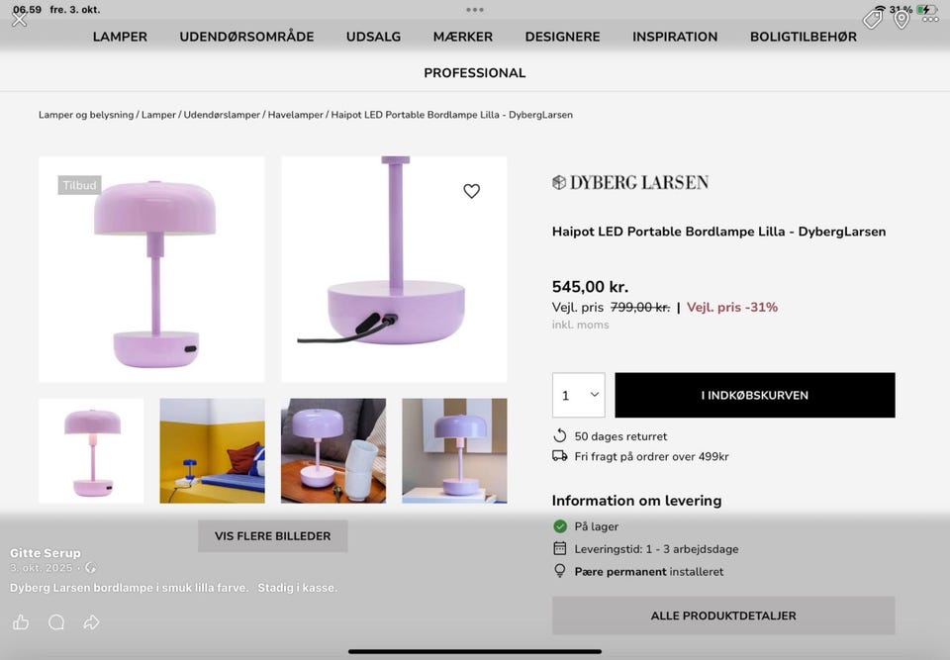Share the post with the arrow icon

click(x=91, y=621)
